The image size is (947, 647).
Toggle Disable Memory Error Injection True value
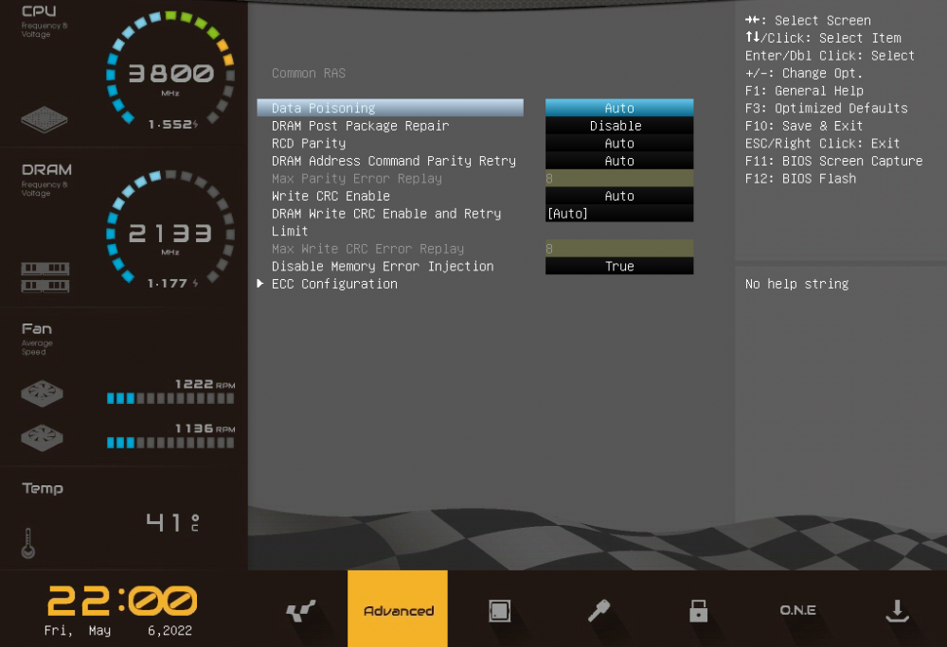(619, 267)
